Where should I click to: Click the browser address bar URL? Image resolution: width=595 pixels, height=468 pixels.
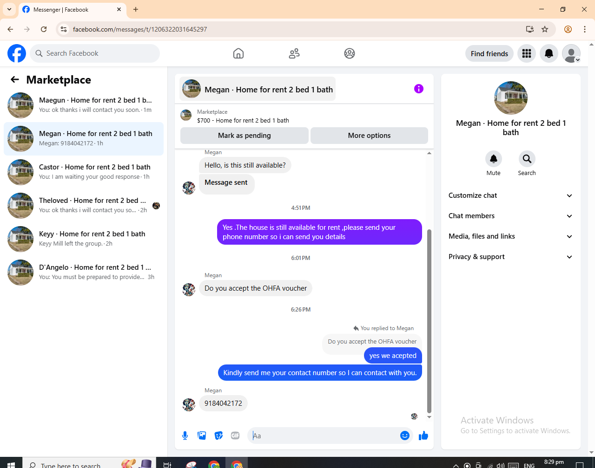tap(140, 29)
